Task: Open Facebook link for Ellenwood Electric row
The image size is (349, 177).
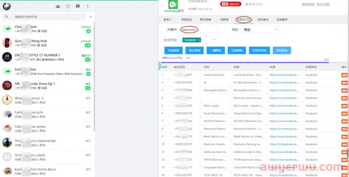Action: point(284,129)
